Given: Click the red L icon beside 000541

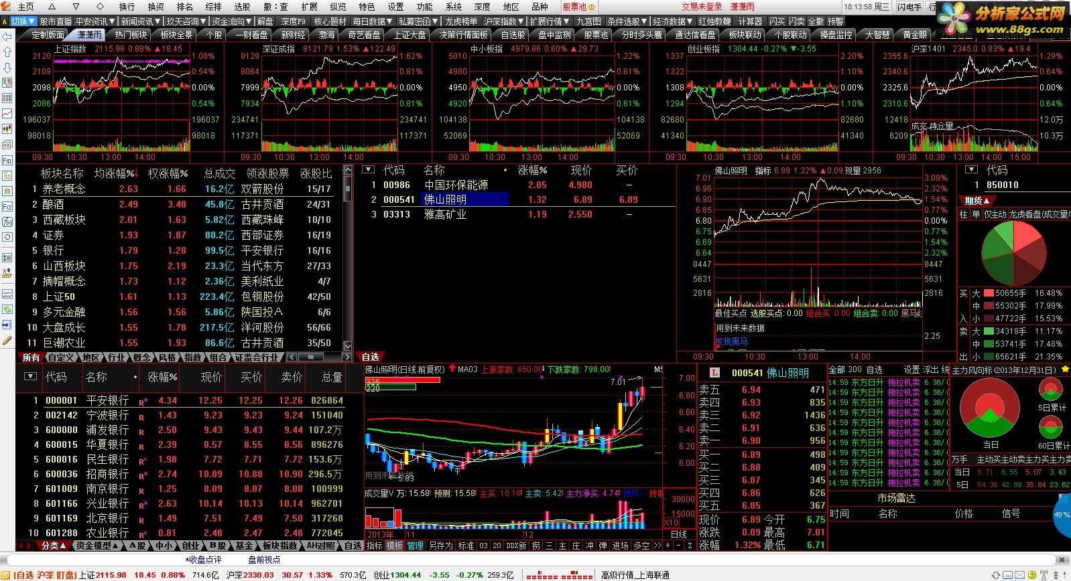Looking at the screenshot, I should coord(714,372).
